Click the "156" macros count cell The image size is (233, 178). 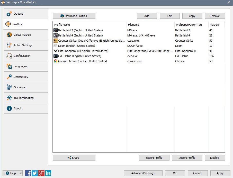tap(212, 56)
